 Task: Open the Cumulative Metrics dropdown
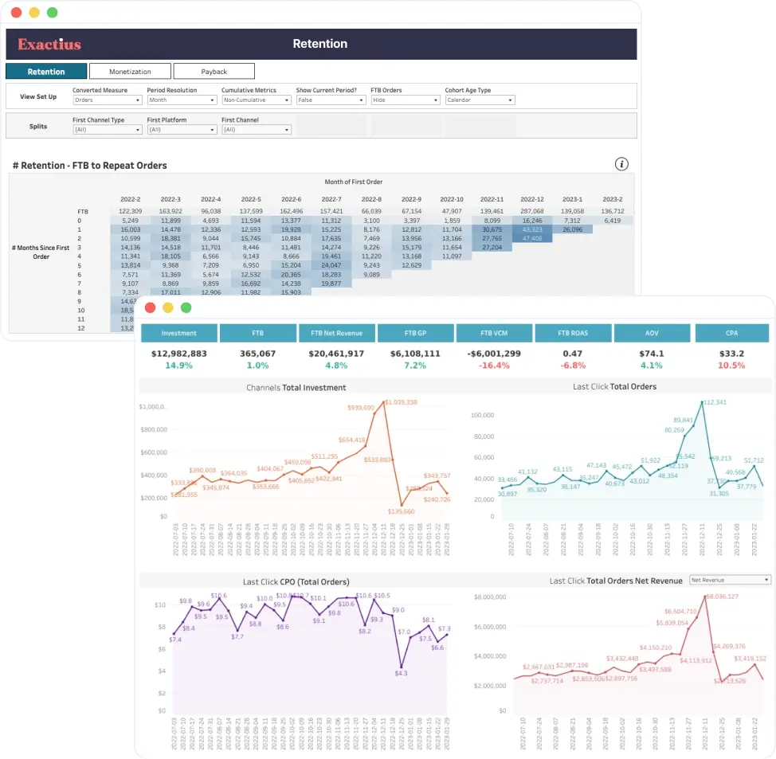(257, 100)
